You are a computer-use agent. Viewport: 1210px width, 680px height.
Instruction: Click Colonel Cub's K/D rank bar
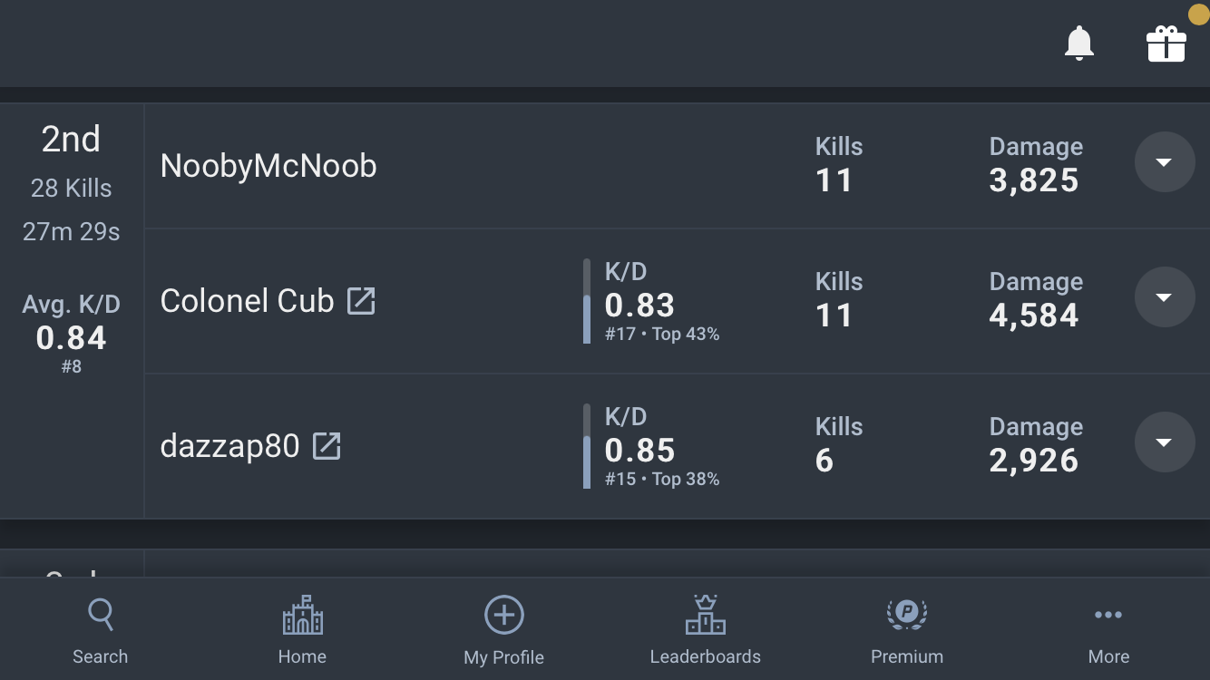coord(587,301)
